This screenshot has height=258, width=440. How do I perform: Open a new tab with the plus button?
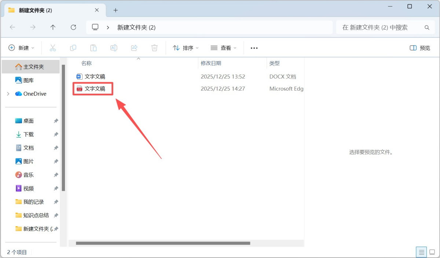click(x=115, y=10)
